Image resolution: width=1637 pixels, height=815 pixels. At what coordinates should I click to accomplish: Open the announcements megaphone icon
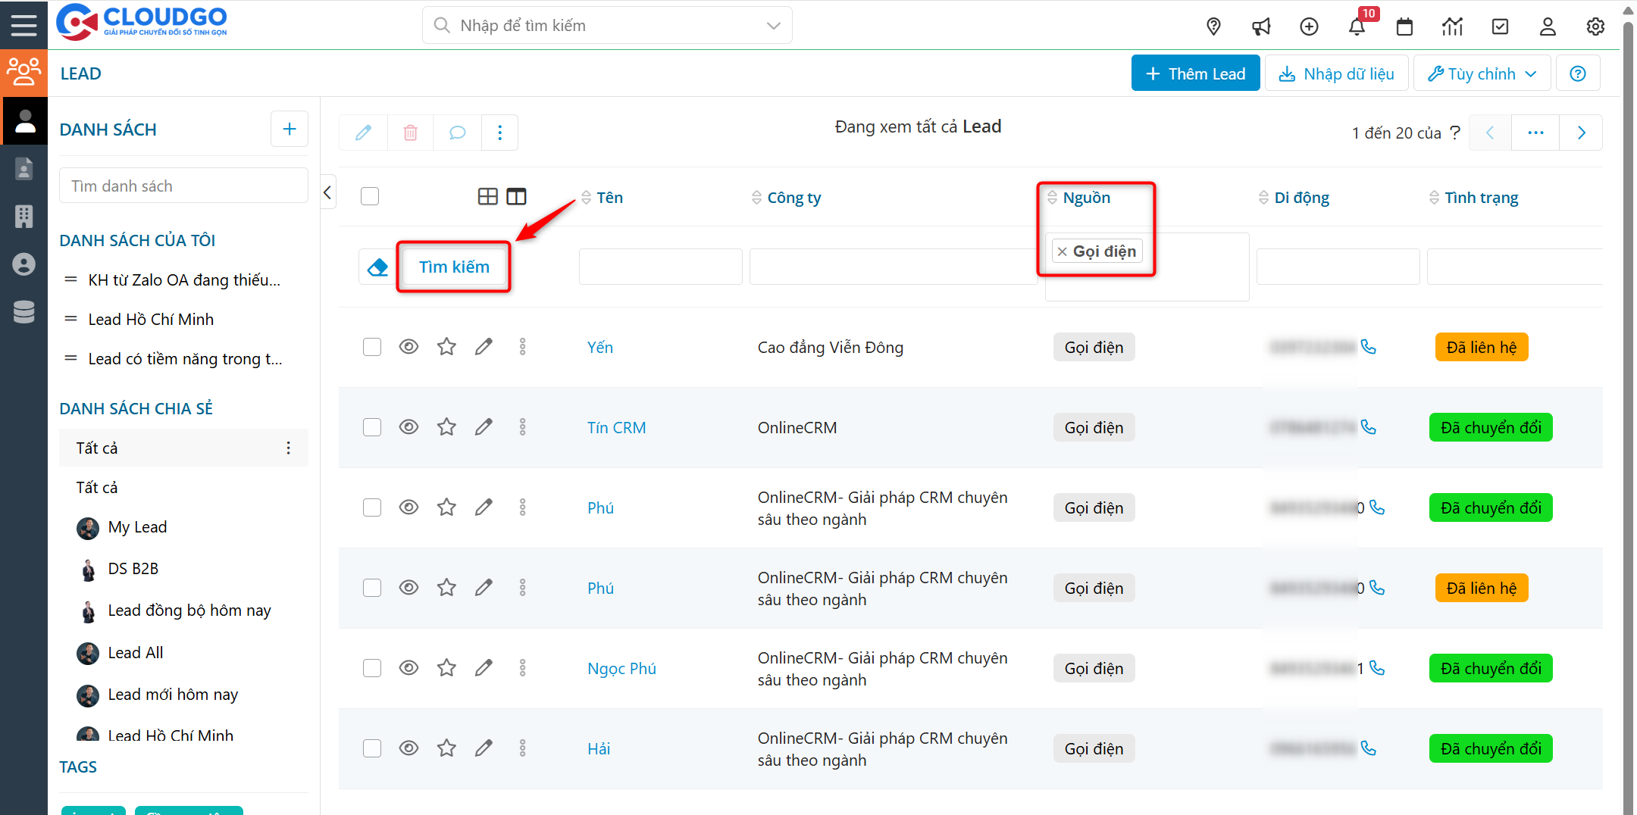pos(1261,27)
